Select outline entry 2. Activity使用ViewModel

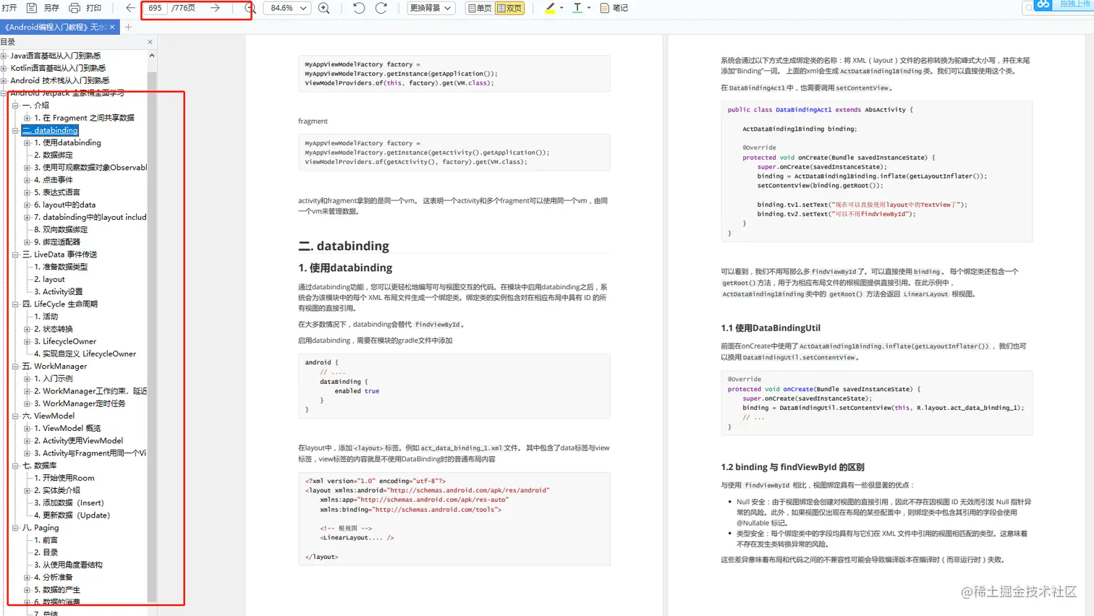pos(79,441)
